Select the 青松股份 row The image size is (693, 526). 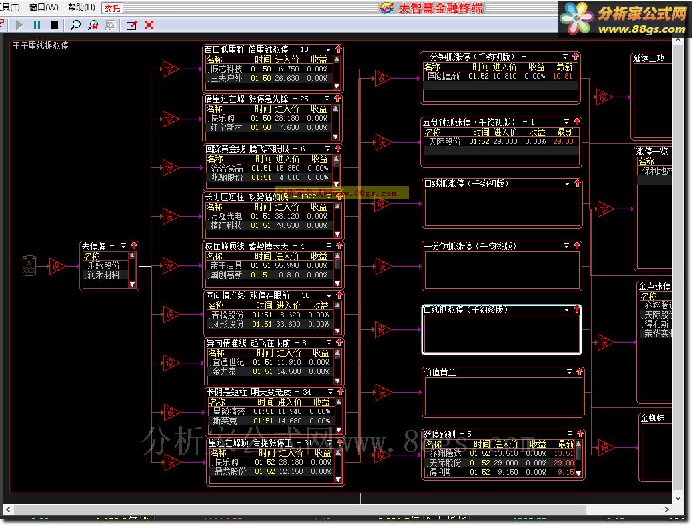(x=271, y=315)
